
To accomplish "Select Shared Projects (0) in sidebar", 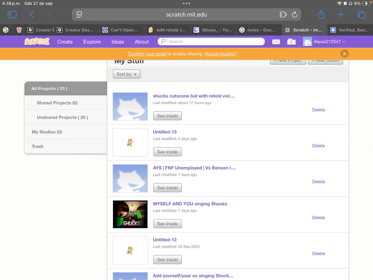I will point(65,103).
